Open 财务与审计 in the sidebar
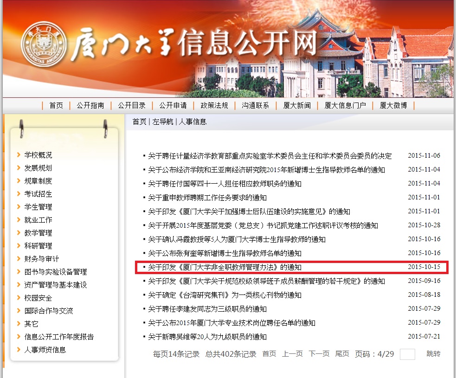The width and height of the screenshot is (456, 378). point(42,259)
